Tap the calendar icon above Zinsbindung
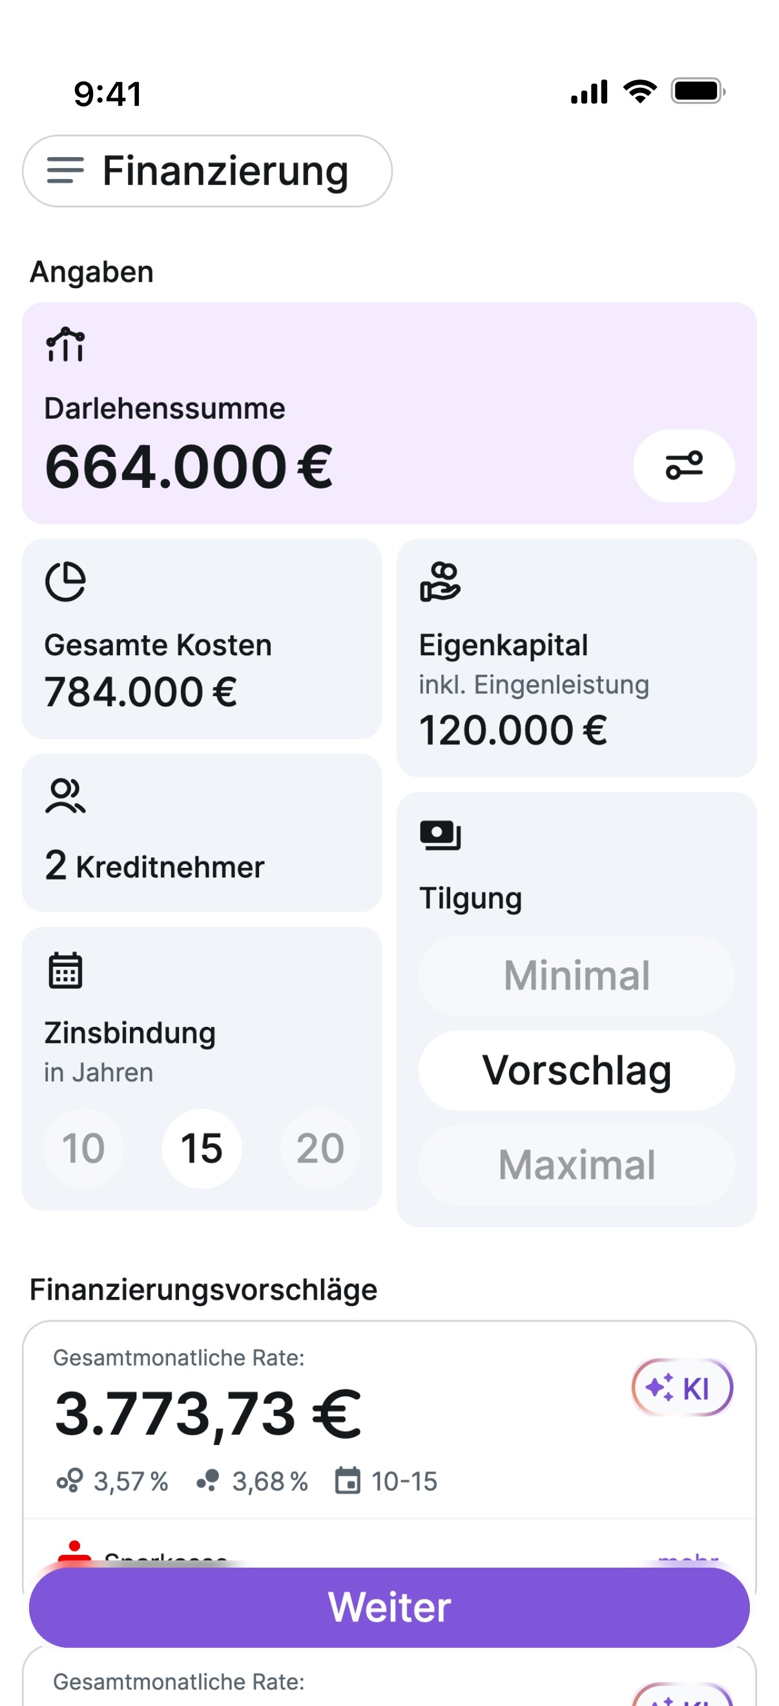This screenshot has width=779, height=1706. [65, 970]
